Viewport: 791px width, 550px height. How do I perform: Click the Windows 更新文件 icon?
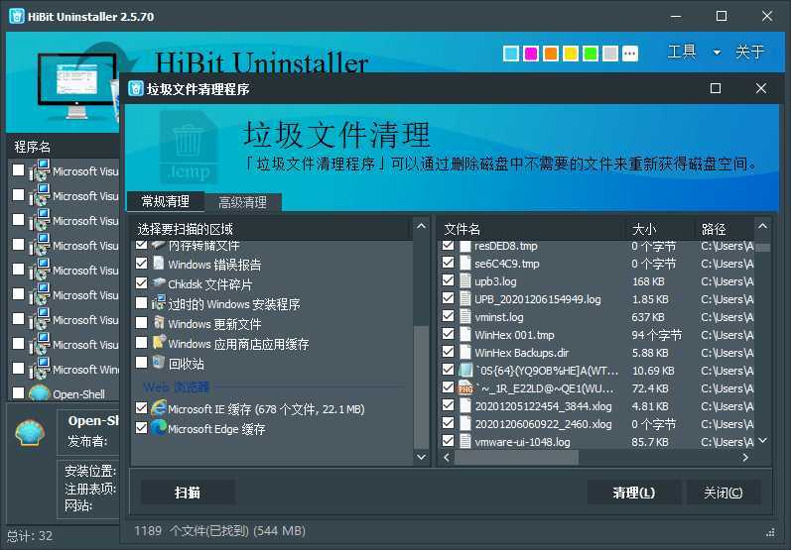point(159,323)
